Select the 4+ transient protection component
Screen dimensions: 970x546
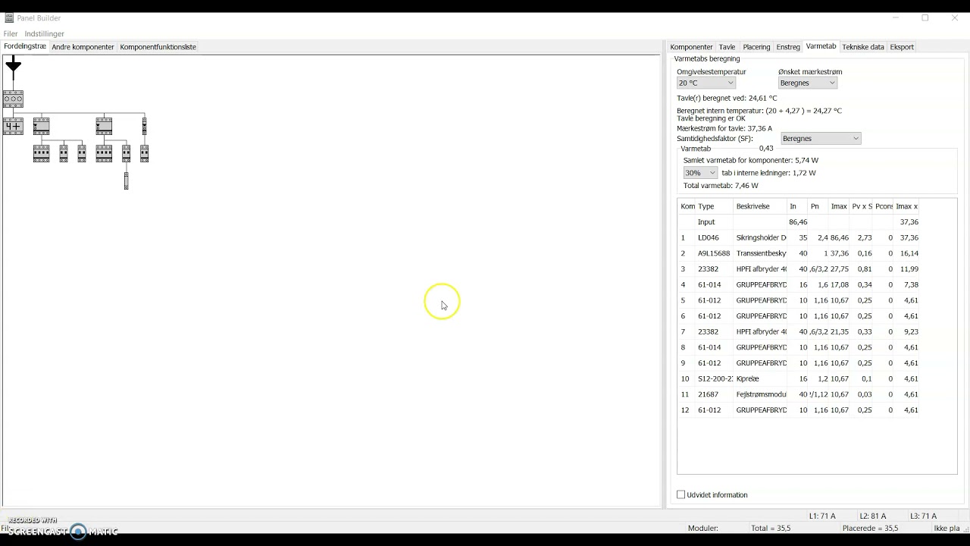[13, 126]
